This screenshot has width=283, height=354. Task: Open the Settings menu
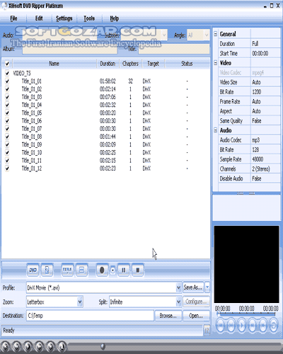[x=64, y=18]
